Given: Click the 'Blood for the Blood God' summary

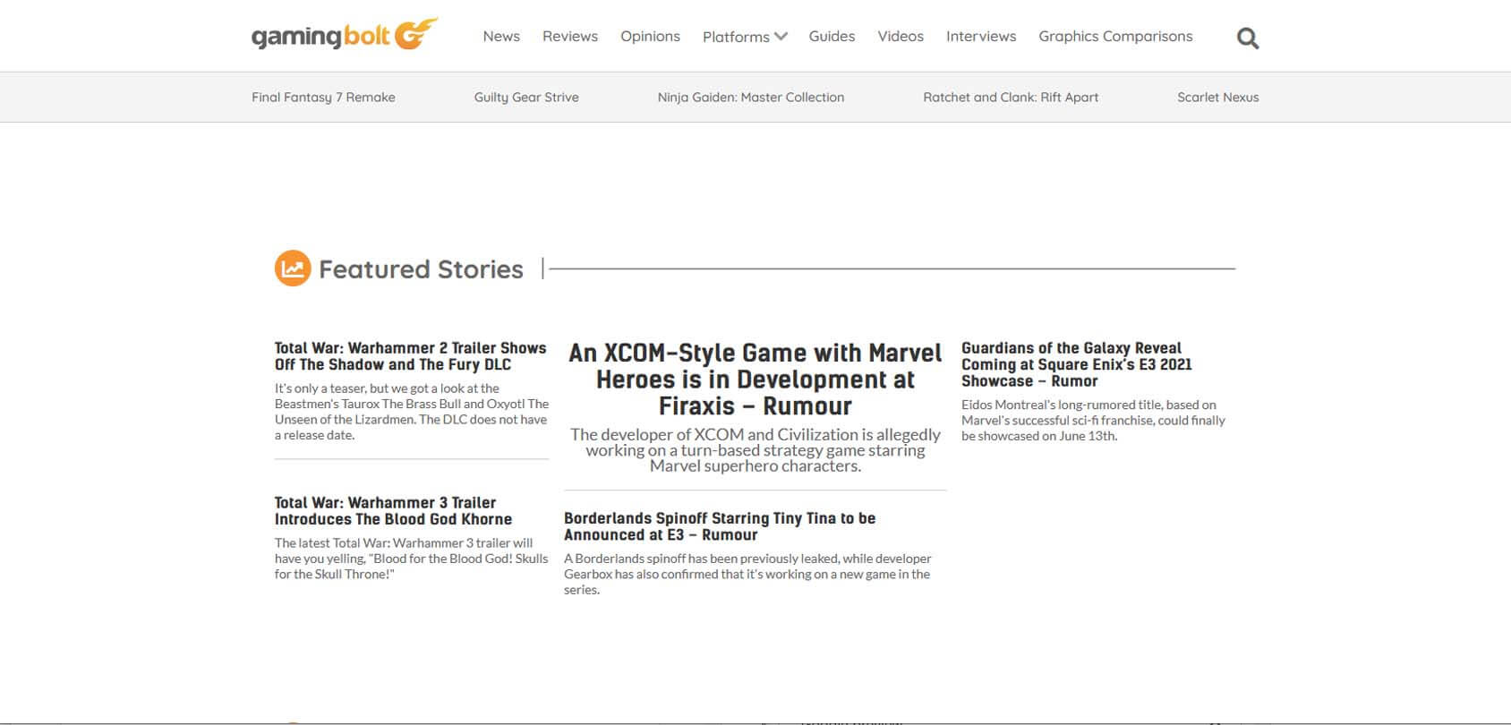Looking at the screenshot, I should (411, 559).
